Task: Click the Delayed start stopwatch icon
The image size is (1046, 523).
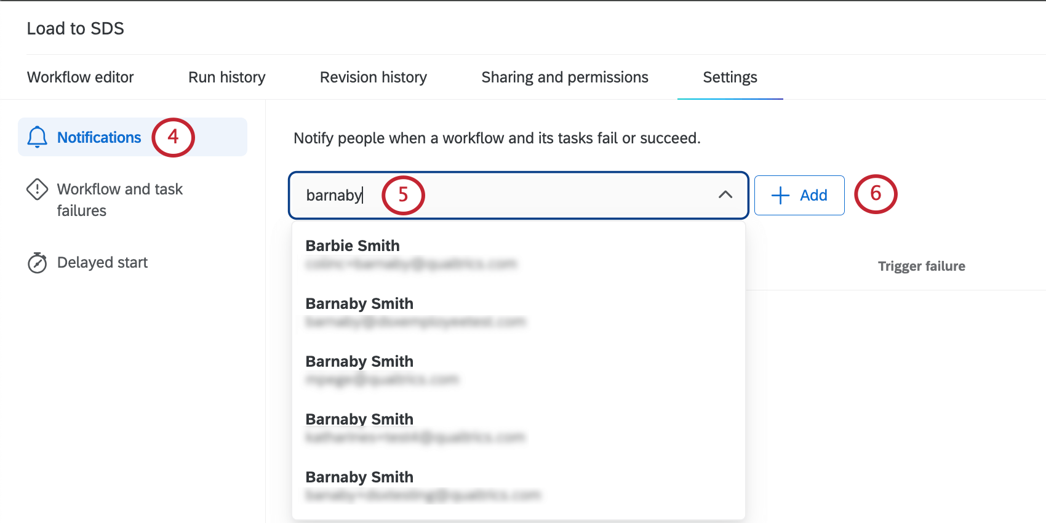Action: tap(37, 263)
